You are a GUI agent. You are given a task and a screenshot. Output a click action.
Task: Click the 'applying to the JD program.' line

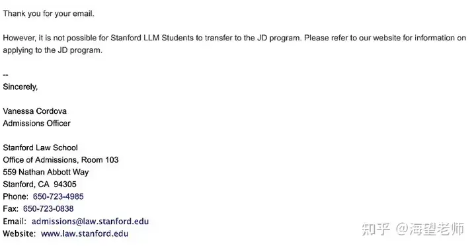click(52, 50)
